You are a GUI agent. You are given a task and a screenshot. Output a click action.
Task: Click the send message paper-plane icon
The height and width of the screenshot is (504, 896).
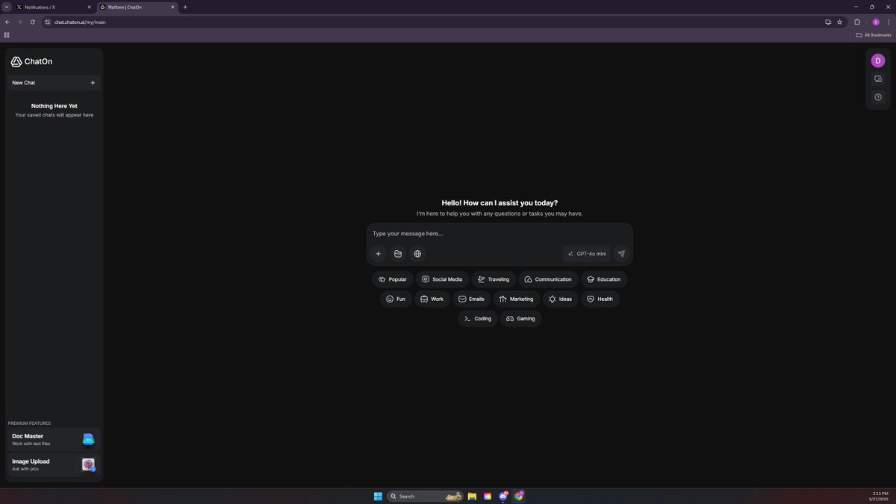(x=621, y=254)
